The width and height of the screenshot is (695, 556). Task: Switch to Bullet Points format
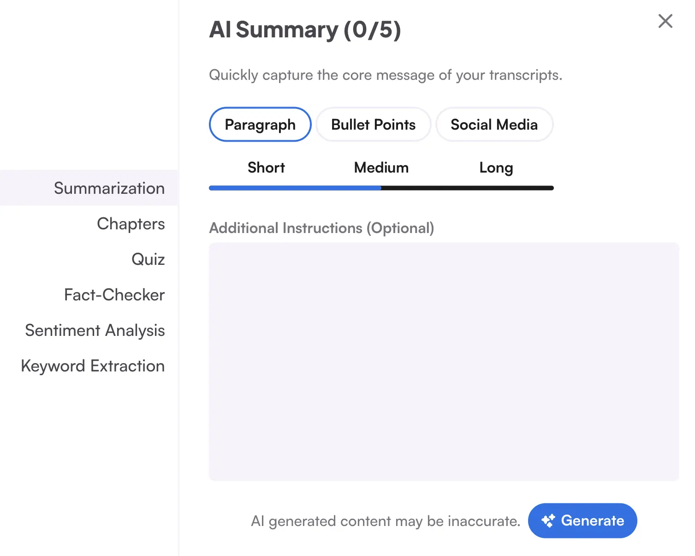coord(373,124)
